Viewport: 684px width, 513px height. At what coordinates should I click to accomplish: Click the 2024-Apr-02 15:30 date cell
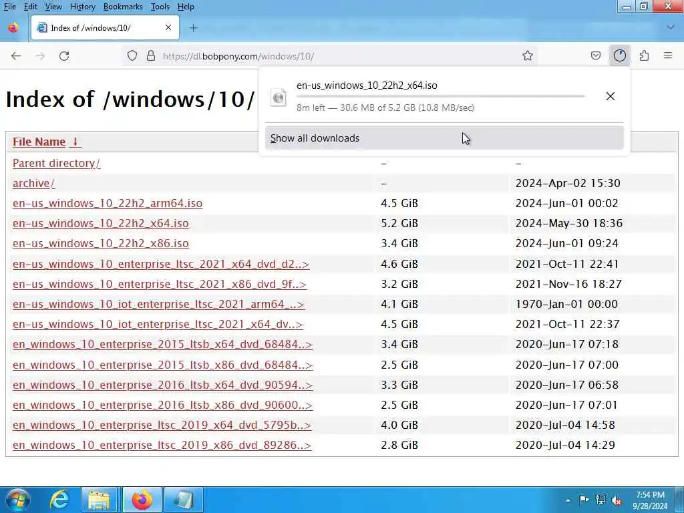pos(568,183)
